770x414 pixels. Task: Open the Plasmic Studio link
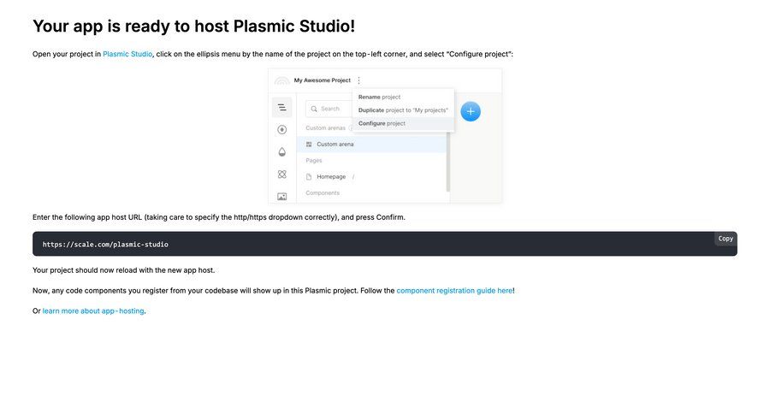coord(127,54)
